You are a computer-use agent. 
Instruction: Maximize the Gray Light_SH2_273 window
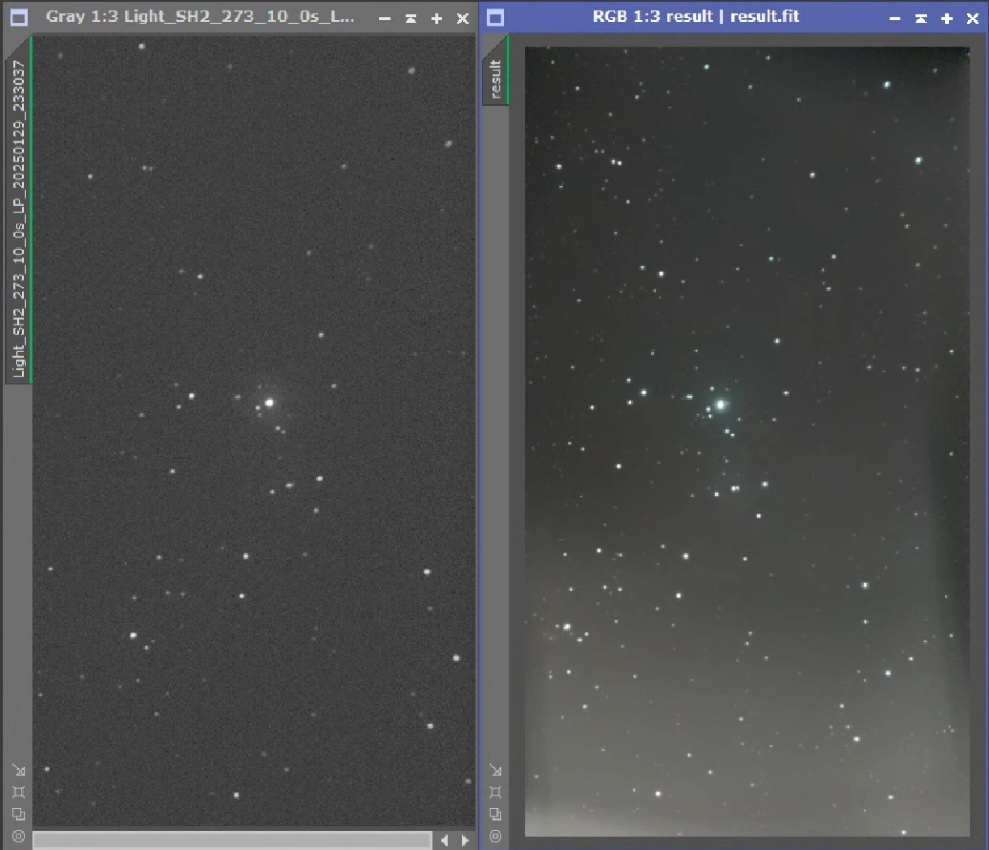[x=436, y=19]
